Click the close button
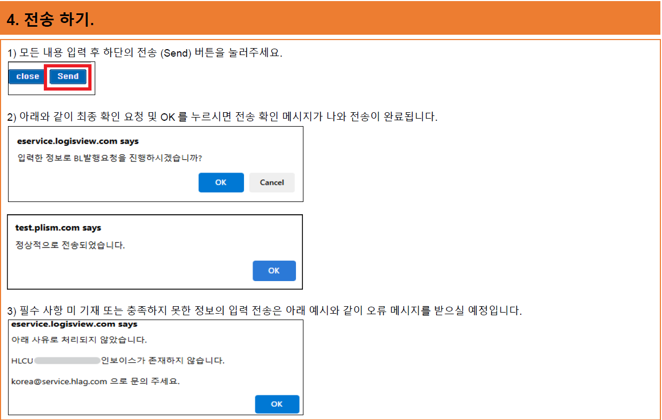Viewport: 662px width, 420px height. [26, 76]
